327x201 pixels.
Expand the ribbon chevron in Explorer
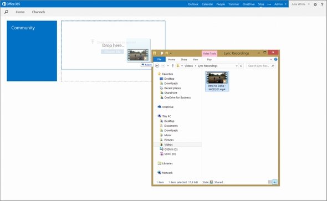[x=271, y=59]
